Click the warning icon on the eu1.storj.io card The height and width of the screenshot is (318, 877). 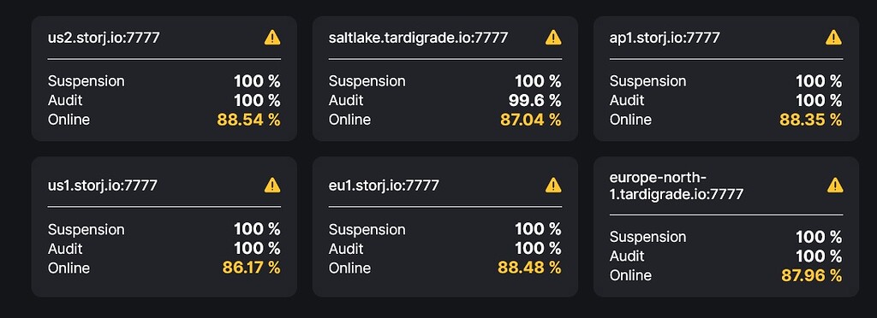click(553, 185)
